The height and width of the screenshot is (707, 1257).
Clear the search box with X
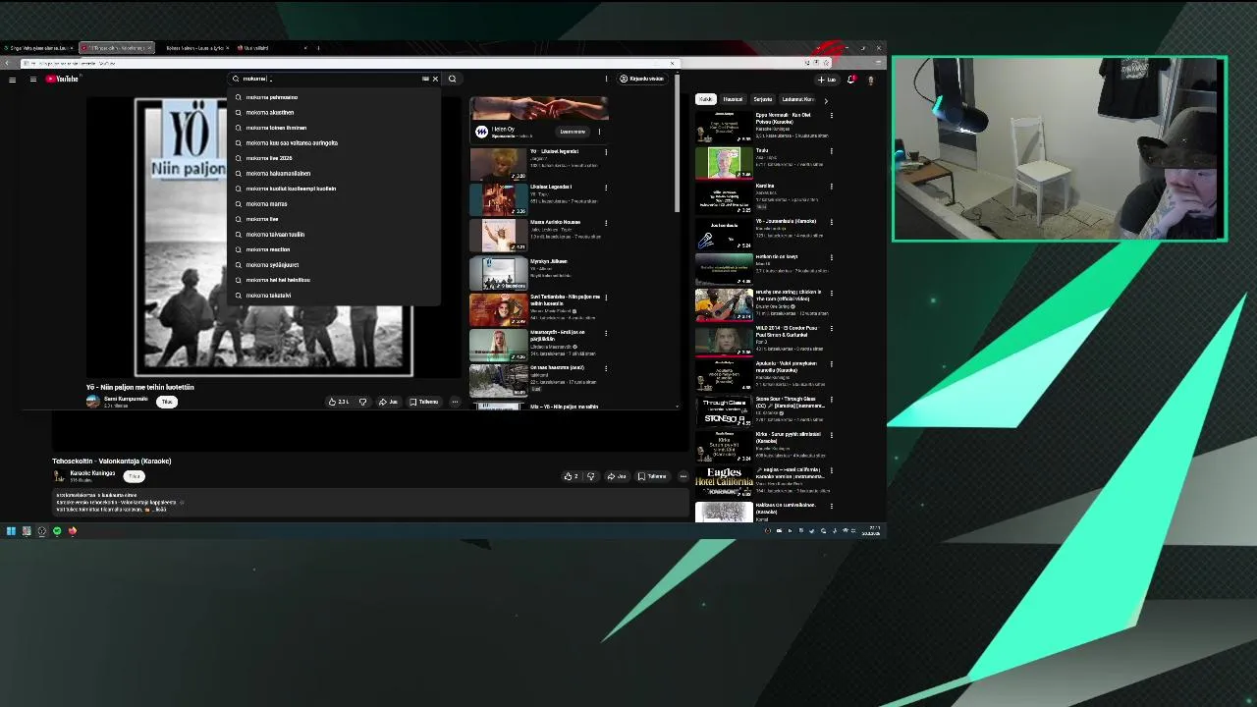[x=435, y=79]
